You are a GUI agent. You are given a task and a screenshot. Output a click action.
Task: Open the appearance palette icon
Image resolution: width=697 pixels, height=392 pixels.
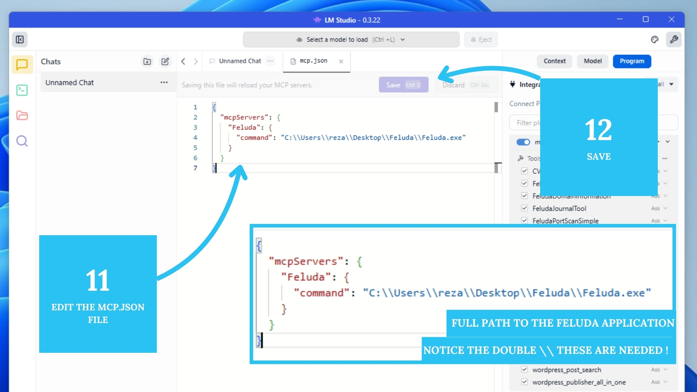coord(655,40)
